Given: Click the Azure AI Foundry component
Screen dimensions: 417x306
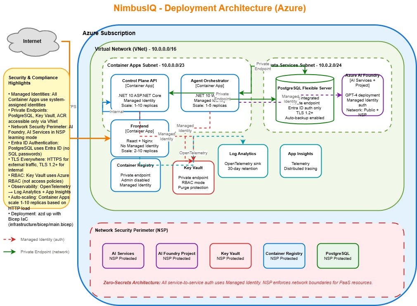Looking at the screenshot, I should [x=363, y=95].
